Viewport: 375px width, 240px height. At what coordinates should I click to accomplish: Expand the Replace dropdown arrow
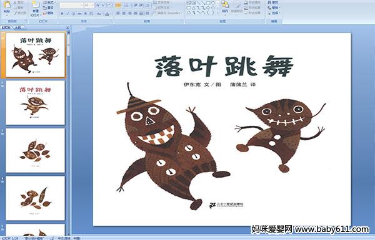(280, 7)
